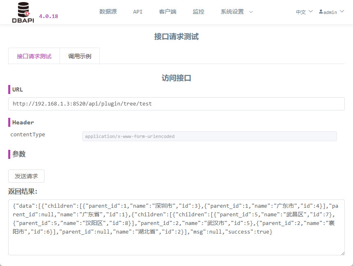This screenshot has height=266, width=353.
Task: Click inside the 返回结果 textarea
Action: click(x=177, y=227)
